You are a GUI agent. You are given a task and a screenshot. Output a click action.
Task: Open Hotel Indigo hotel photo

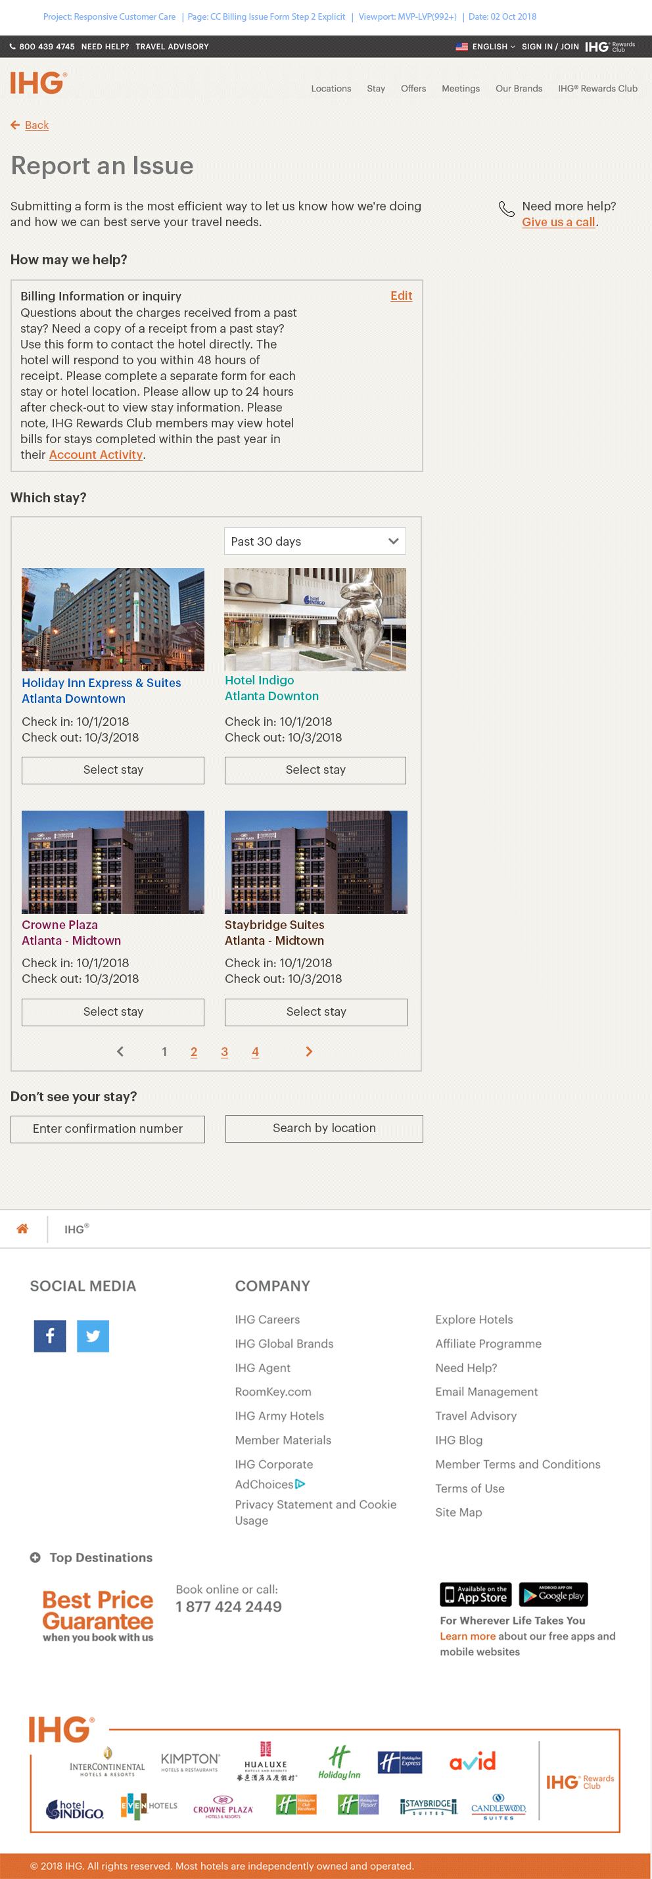point(315,619)
